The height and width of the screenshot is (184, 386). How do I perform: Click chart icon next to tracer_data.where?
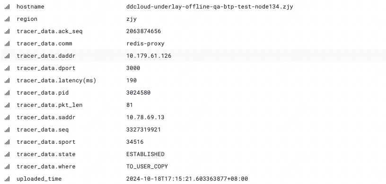pyautogui.click(x=7, y=167)
